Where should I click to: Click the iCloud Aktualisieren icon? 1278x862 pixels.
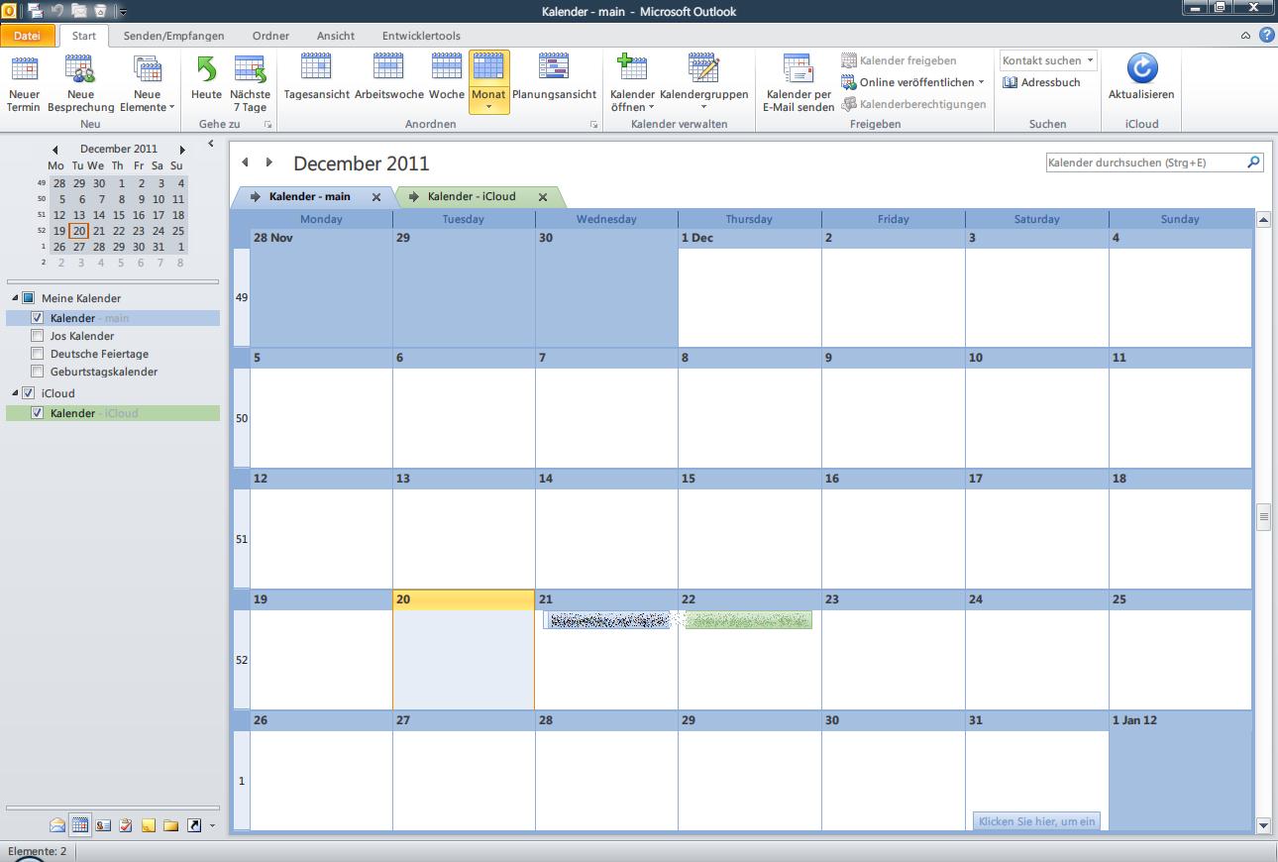tap(1141, 68)
